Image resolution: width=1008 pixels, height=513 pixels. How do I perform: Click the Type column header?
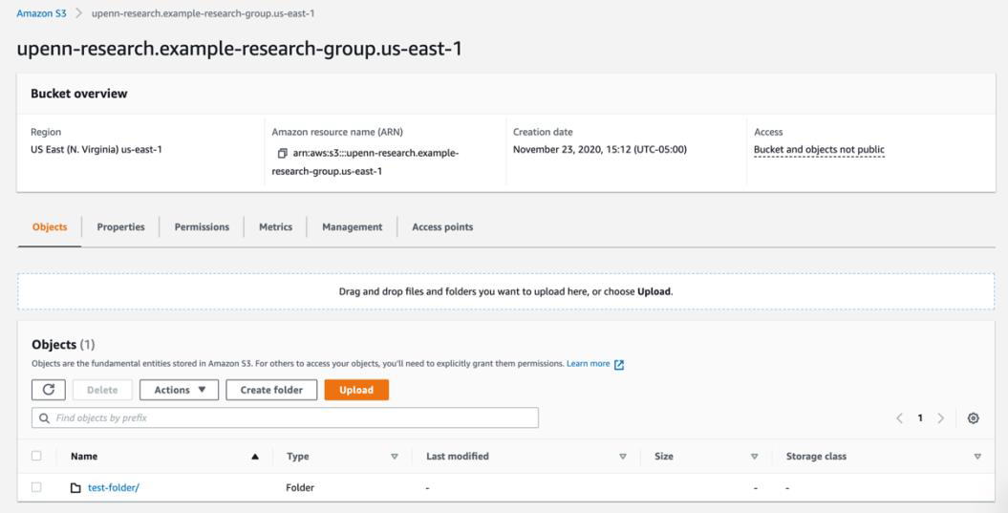click(298, 457)
